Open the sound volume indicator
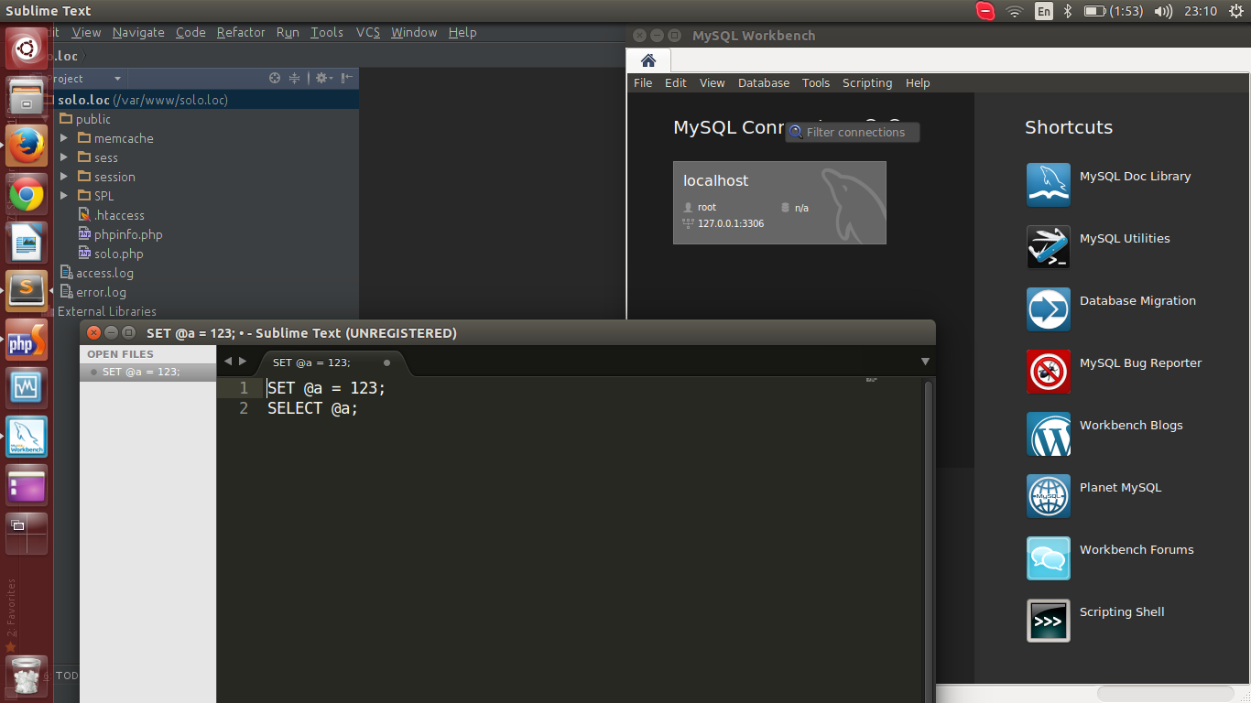The height and width of the screenshot is (703, 1251). click(1163, 11)
